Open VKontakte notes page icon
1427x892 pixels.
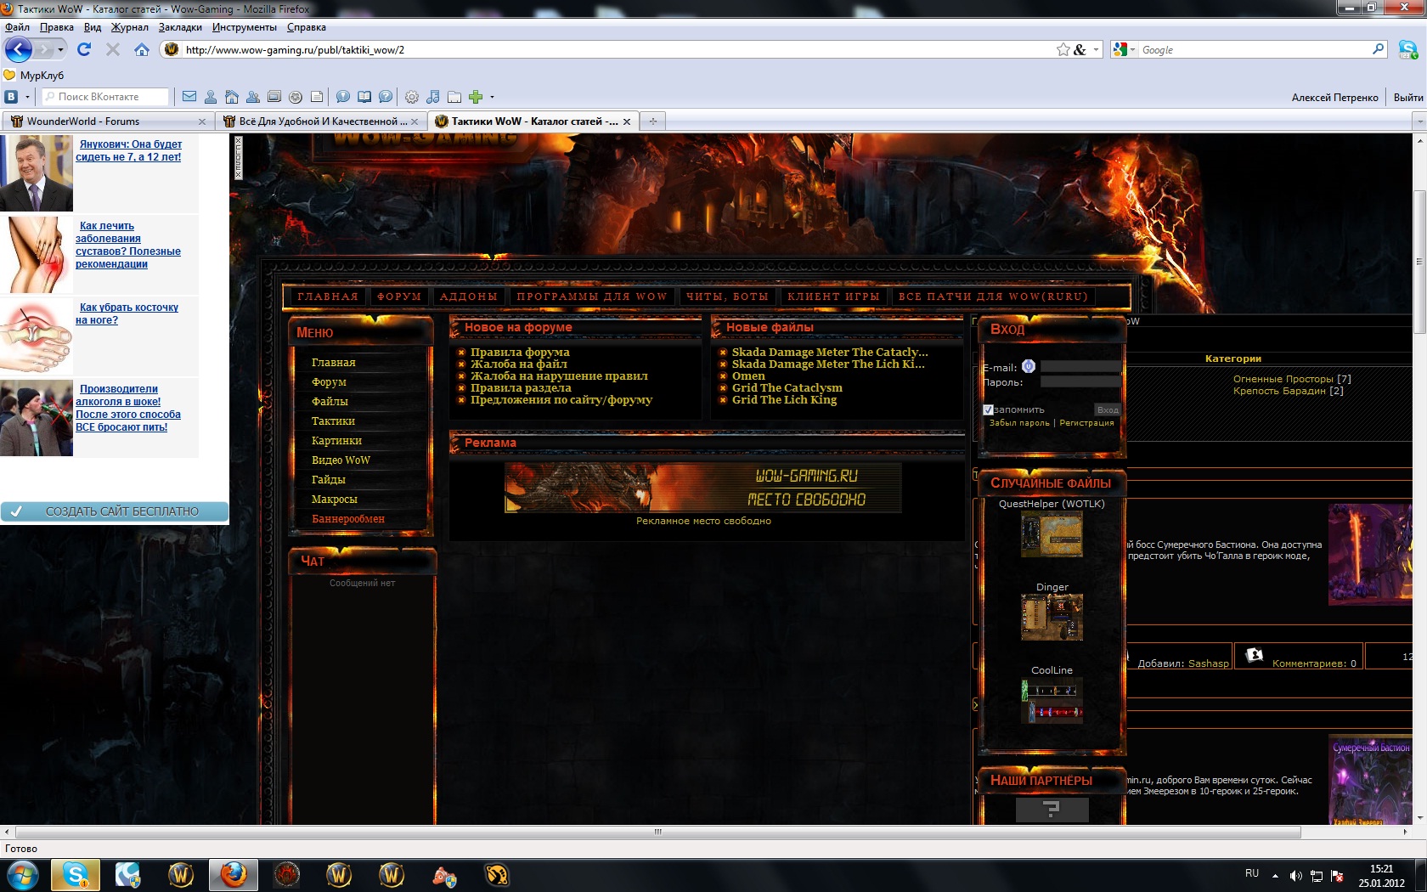317,97
